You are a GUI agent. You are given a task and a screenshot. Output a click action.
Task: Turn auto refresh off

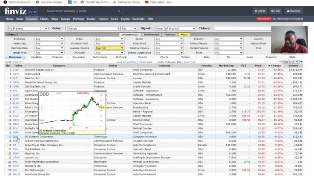click(x=194, y=62)
